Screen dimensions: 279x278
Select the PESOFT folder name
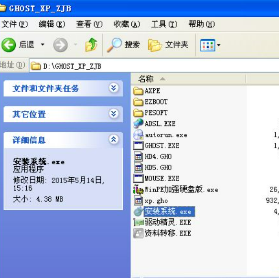pyautogui.click(x=156, y=113)
